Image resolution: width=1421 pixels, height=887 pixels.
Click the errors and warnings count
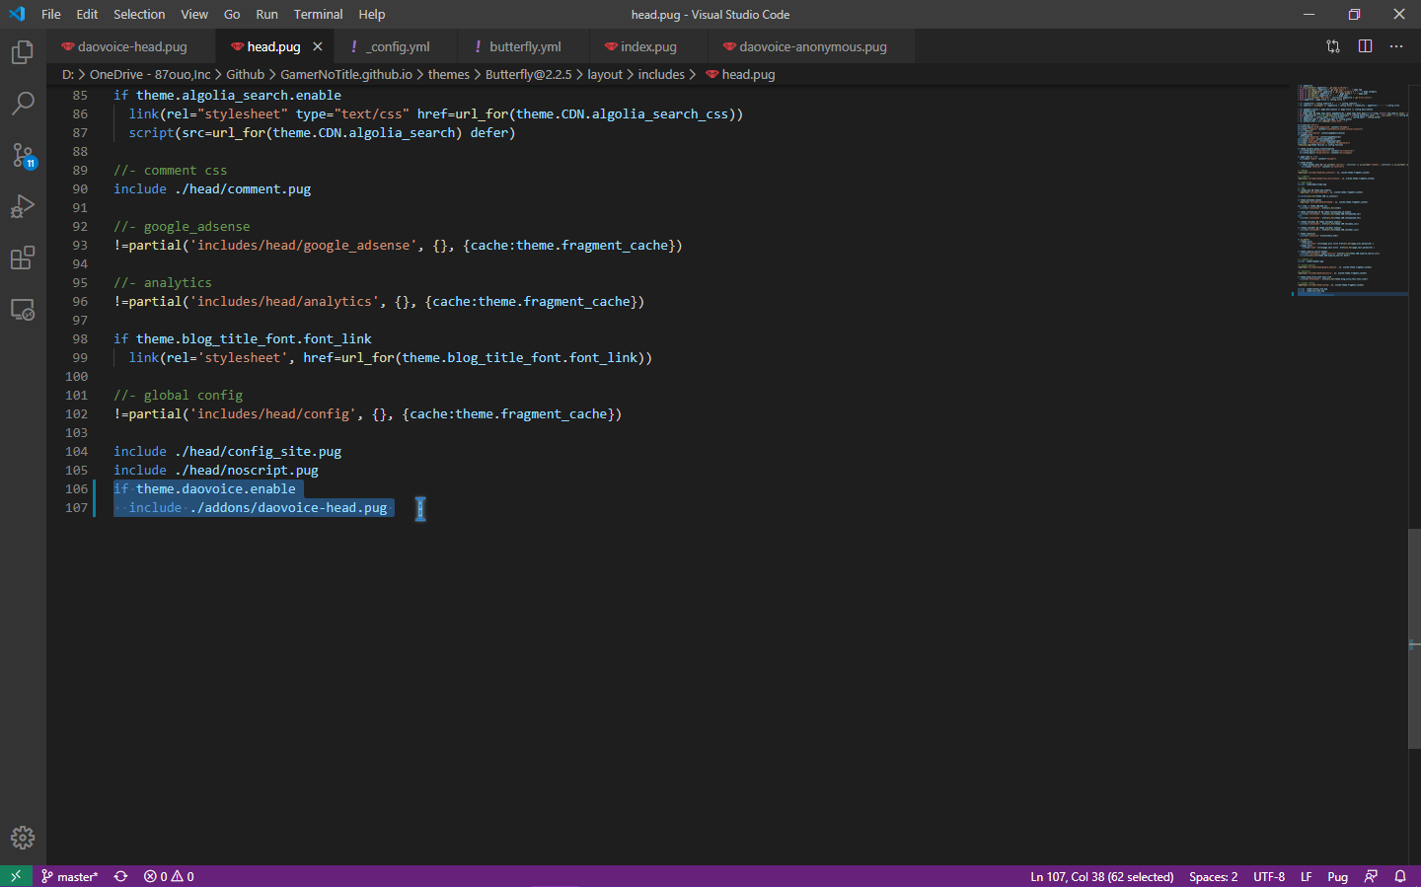(169, 876)
